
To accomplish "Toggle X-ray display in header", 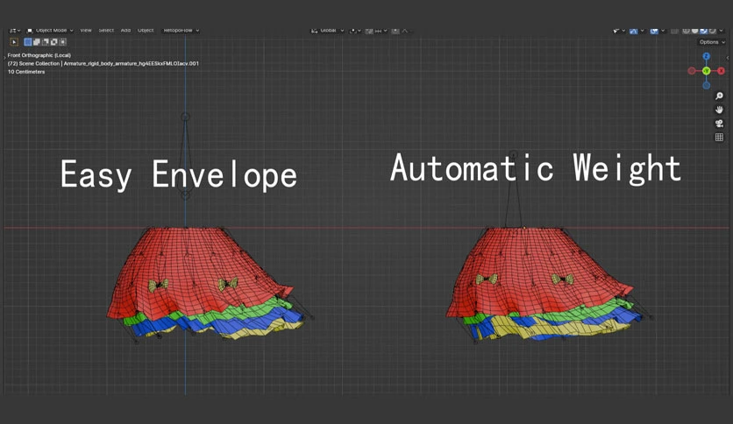I will [674, 31].
